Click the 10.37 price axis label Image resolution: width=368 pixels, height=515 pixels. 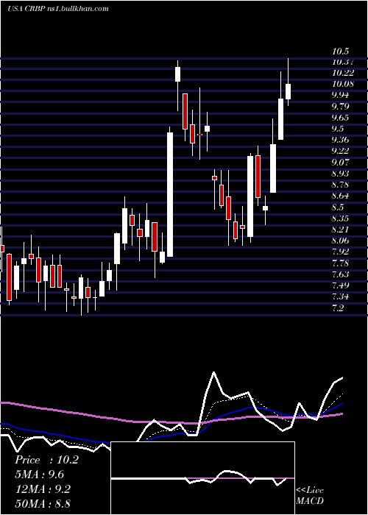[x=343, y=62]
